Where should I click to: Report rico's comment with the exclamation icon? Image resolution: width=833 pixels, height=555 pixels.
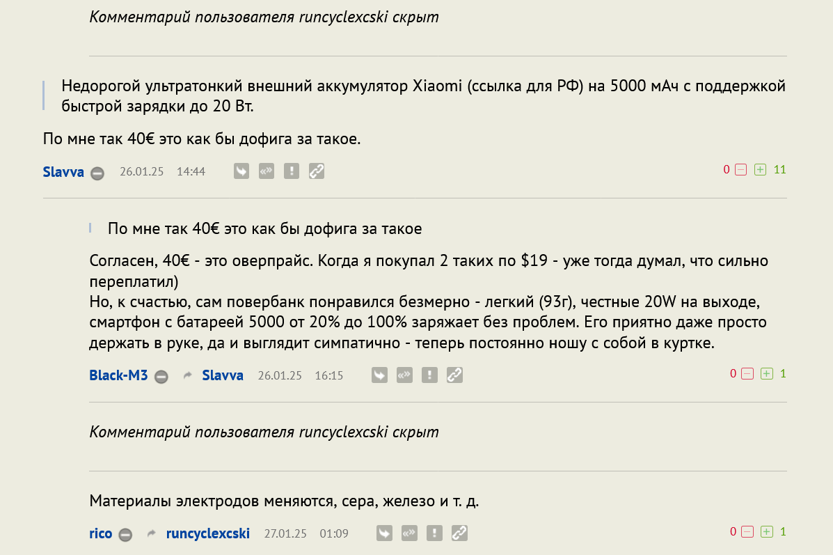[434, 533]
